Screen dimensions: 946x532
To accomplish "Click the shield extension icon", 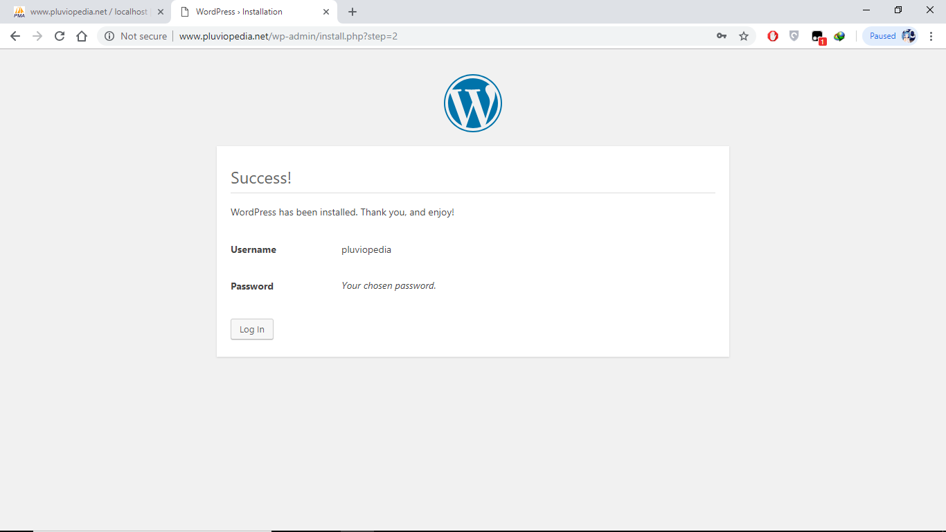I will coord(794,36).
